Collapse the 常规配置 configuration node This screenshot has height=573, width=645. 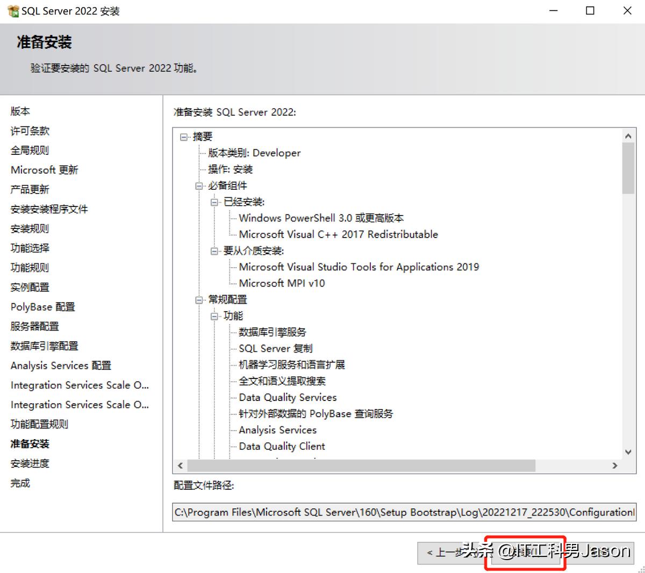click(199, 299)
